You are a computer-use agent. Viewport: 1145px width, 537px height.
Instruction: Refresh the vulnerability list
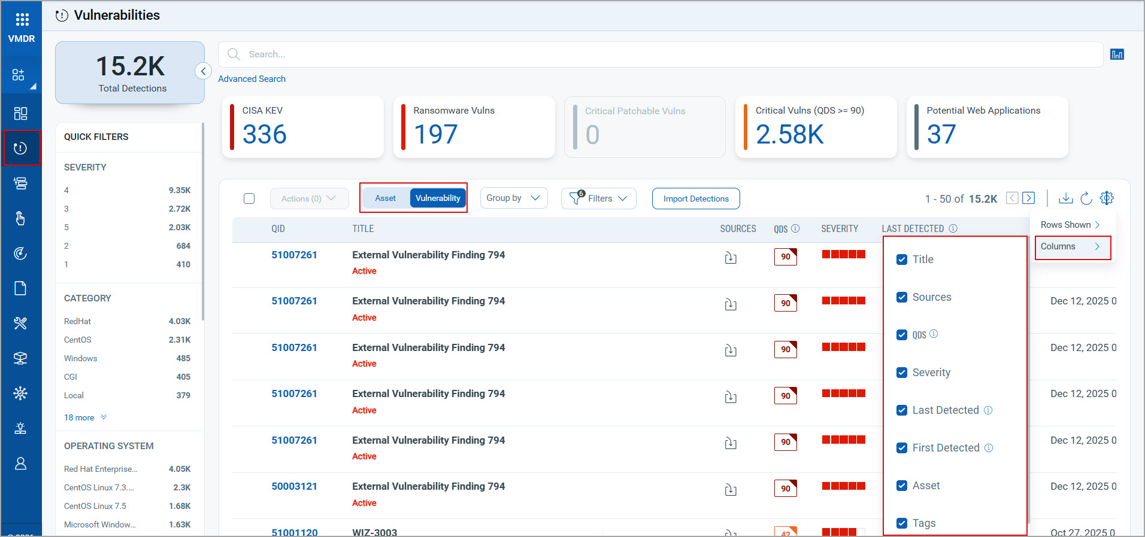(1086, 199)
